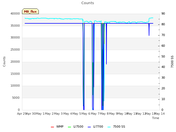Click the May 2 date tick label
The image size is (176, 132).
pyautogui.click(x=49, y=114)
